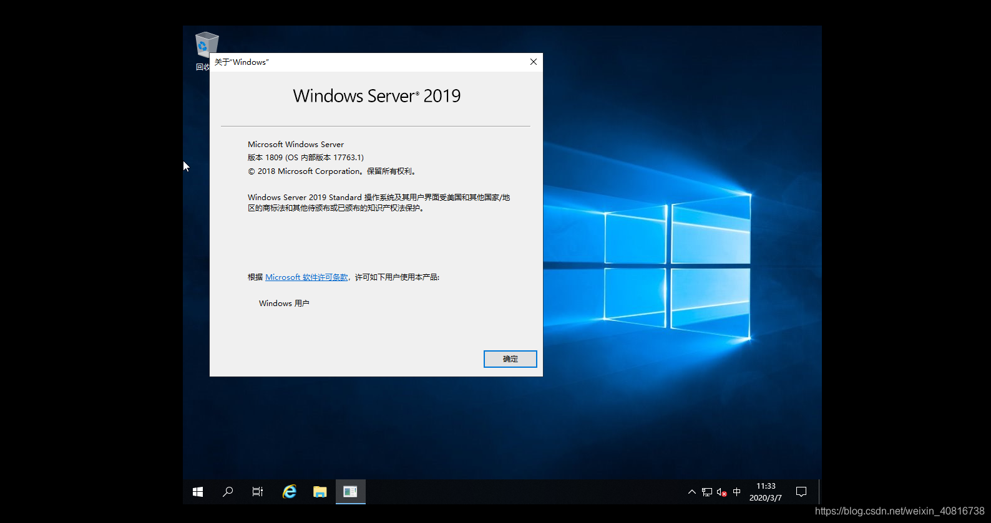Screen dimensions: 991x523
Task: Open the Action Center notification icon
Action: pos(801,492)
